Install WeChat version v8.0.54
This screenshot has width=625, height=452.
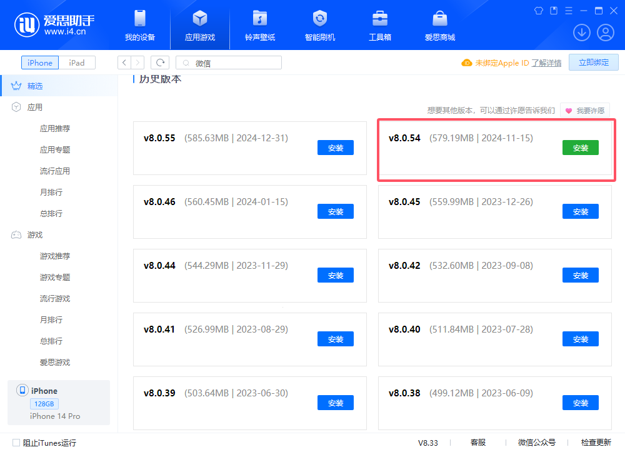580,148
